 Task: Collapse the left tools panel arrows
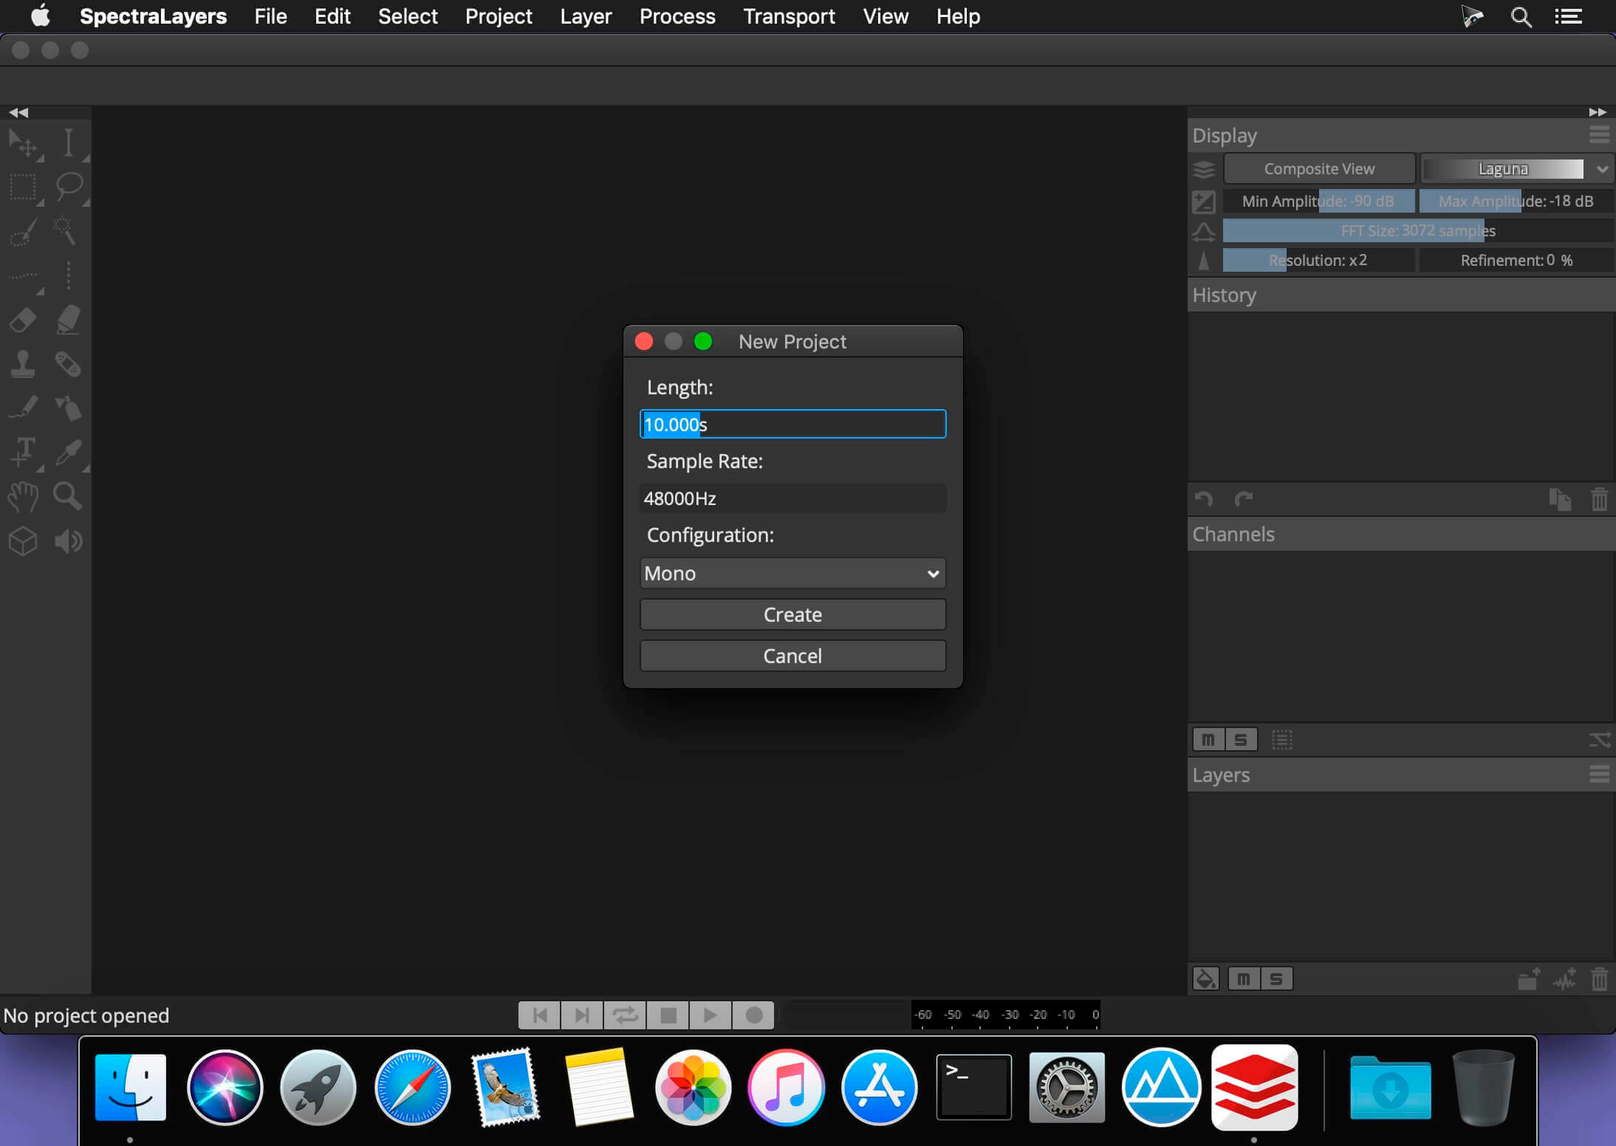(18, 112)
